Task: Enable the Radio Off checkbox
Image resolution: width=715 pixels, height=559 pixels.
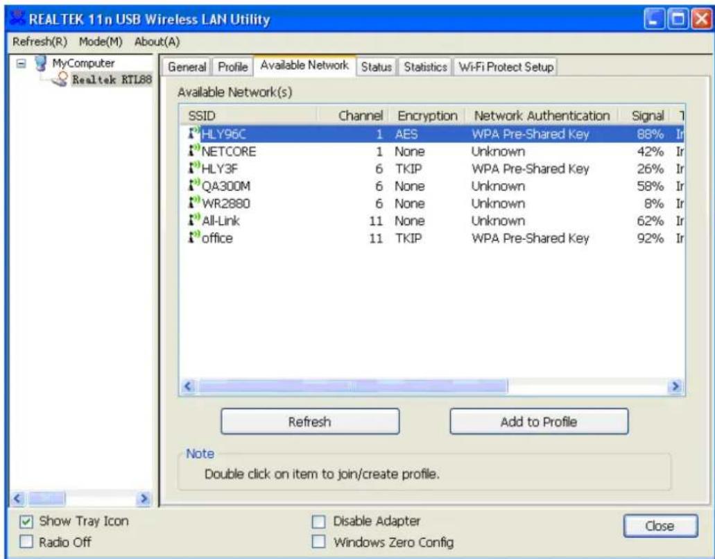Action: click(27, 542)
